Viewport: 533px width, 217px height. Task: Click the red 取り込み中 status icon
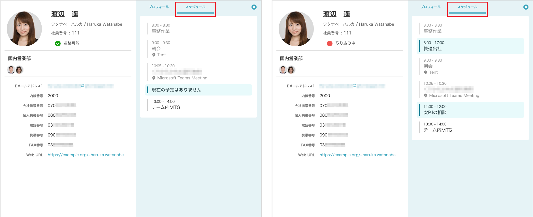330,43
